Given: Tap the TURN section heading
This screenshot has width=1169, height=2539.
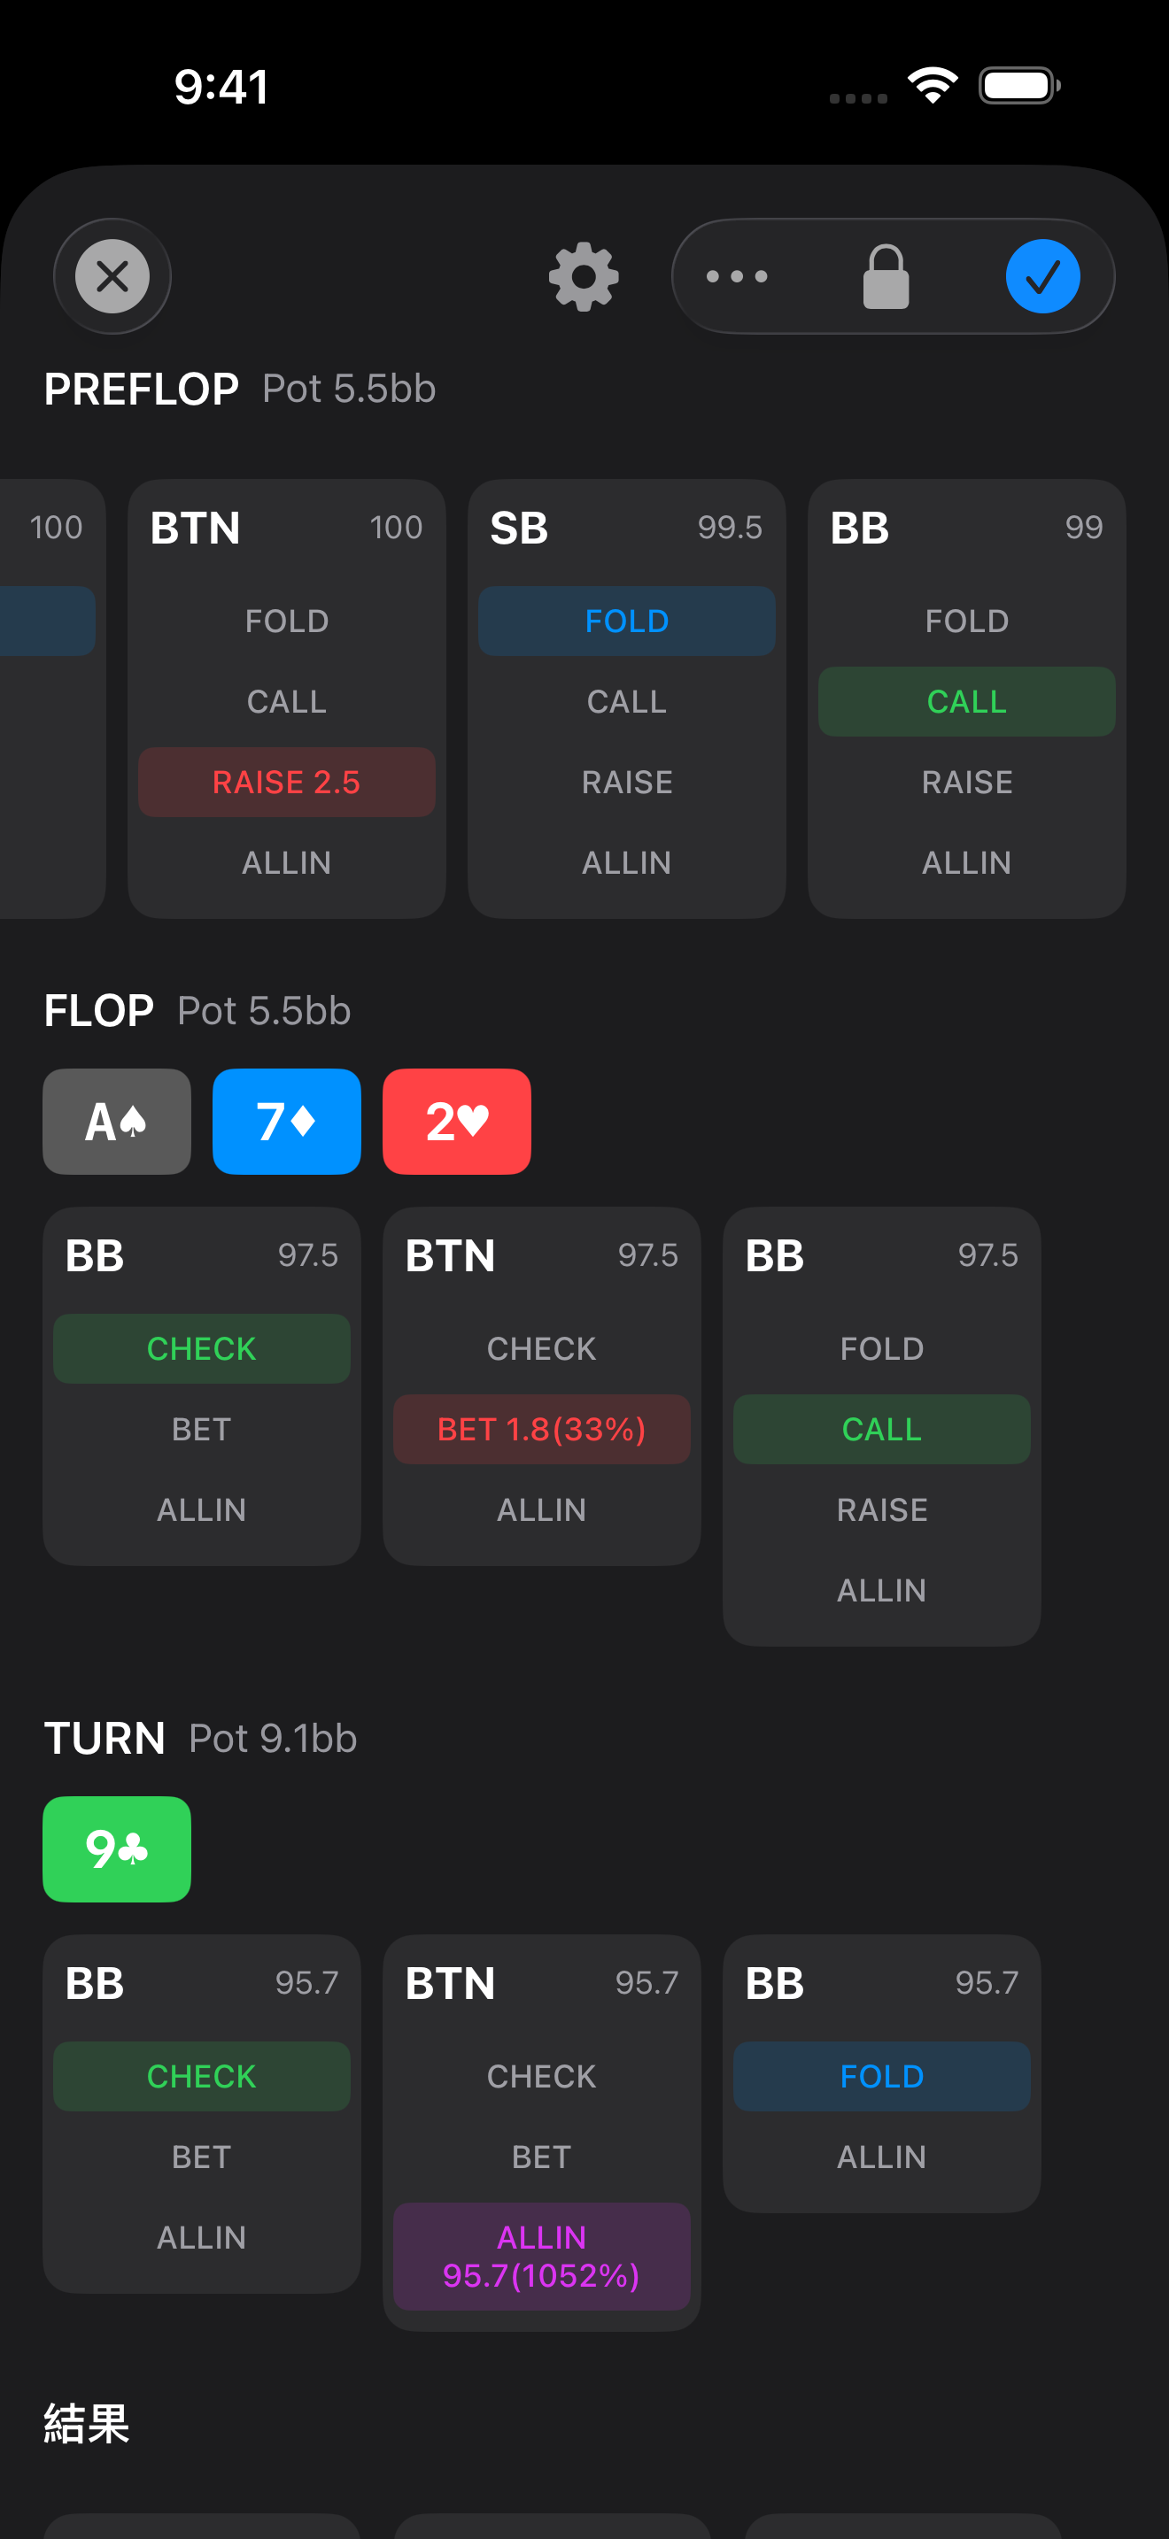Looking at the screenshot, I should 105,1739.
